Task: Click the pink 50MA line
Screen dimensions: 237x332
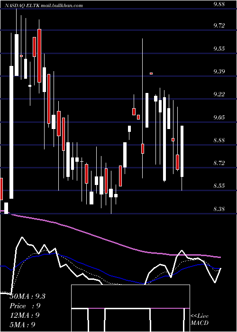Action: click(x=110, y=241)
